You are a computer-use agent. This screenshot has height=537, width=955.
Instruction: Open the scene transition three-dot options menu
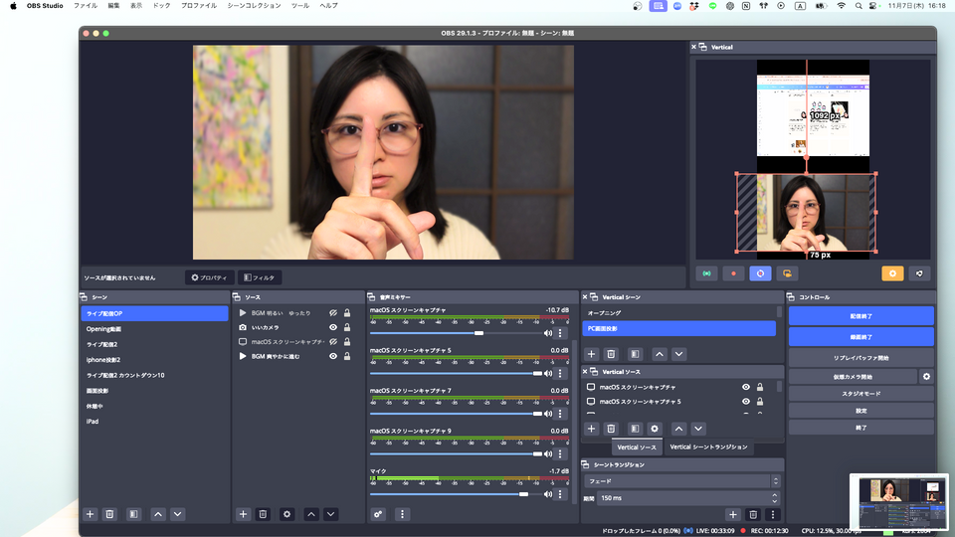773,514
